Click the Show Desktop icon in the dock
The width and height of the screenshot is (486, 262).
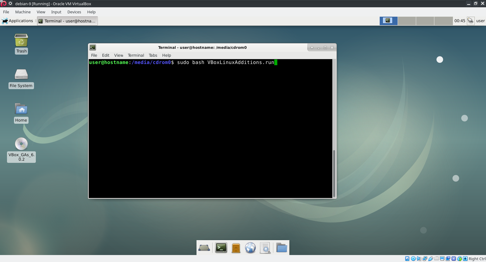pos(204,248)
